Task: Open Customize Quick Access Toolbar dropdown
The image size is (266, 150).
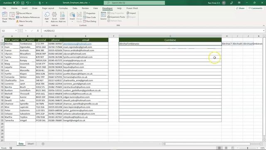Action: pos(47,3)
